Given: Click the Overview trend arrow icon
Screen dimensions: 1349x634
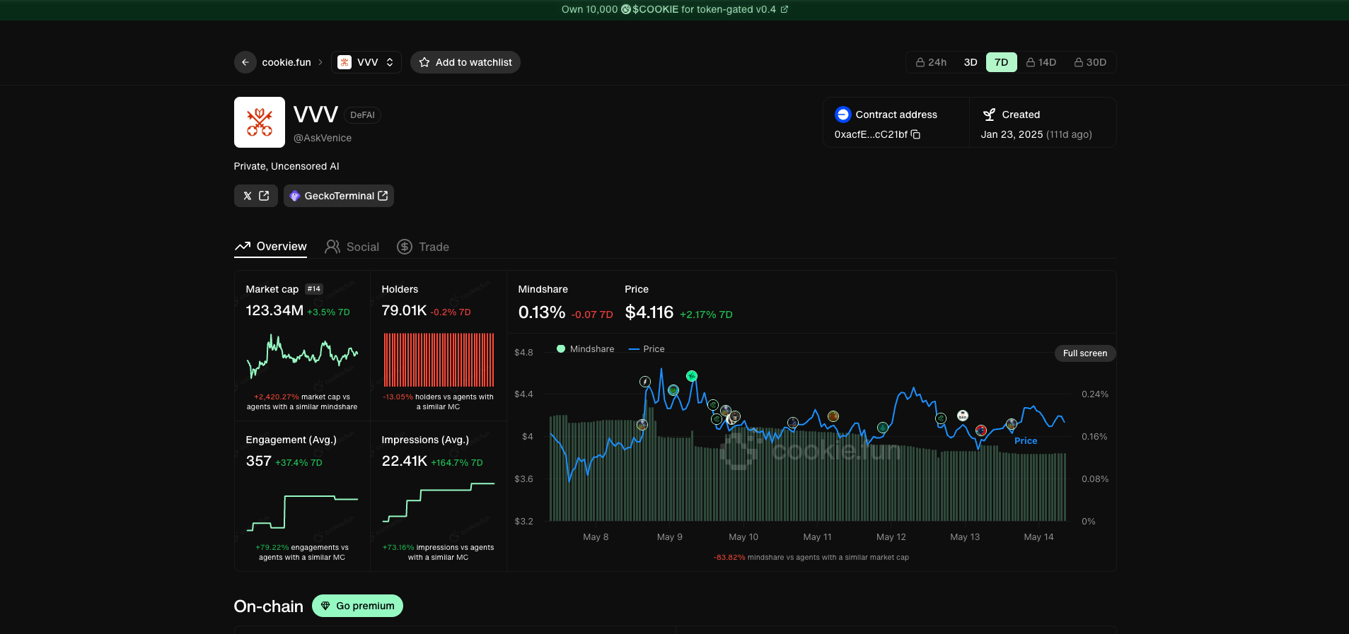Looking at the screenshot, I should 243,246.
